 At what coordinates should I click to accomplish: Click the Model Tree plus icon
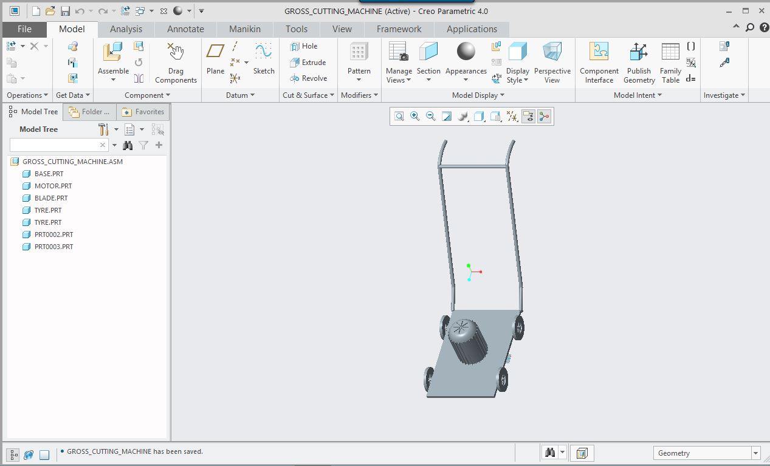[159, 145]
